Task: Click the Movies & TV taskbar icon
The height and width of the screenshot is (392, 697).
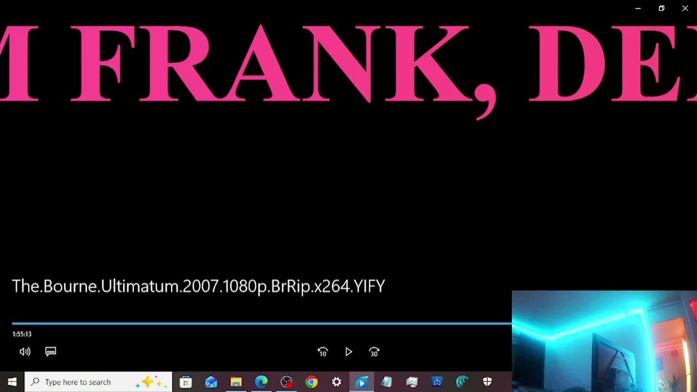Action: click(x=362, y=382)
